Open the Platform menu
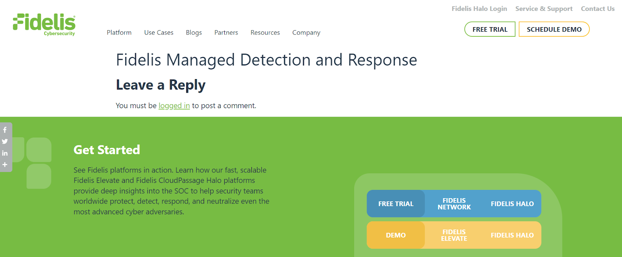Image resolution: width=622 pixels, height=257 pixels. tap(119, 33)
